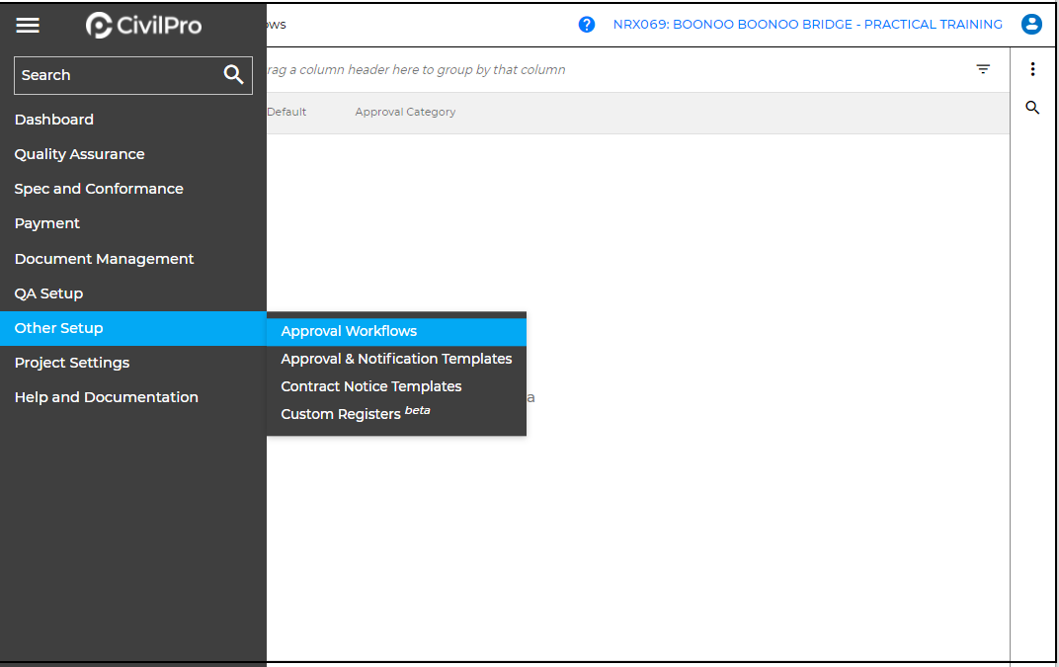Click the filter lines icon
This screenshot has width=1059, height=667.
click(983, 69)
